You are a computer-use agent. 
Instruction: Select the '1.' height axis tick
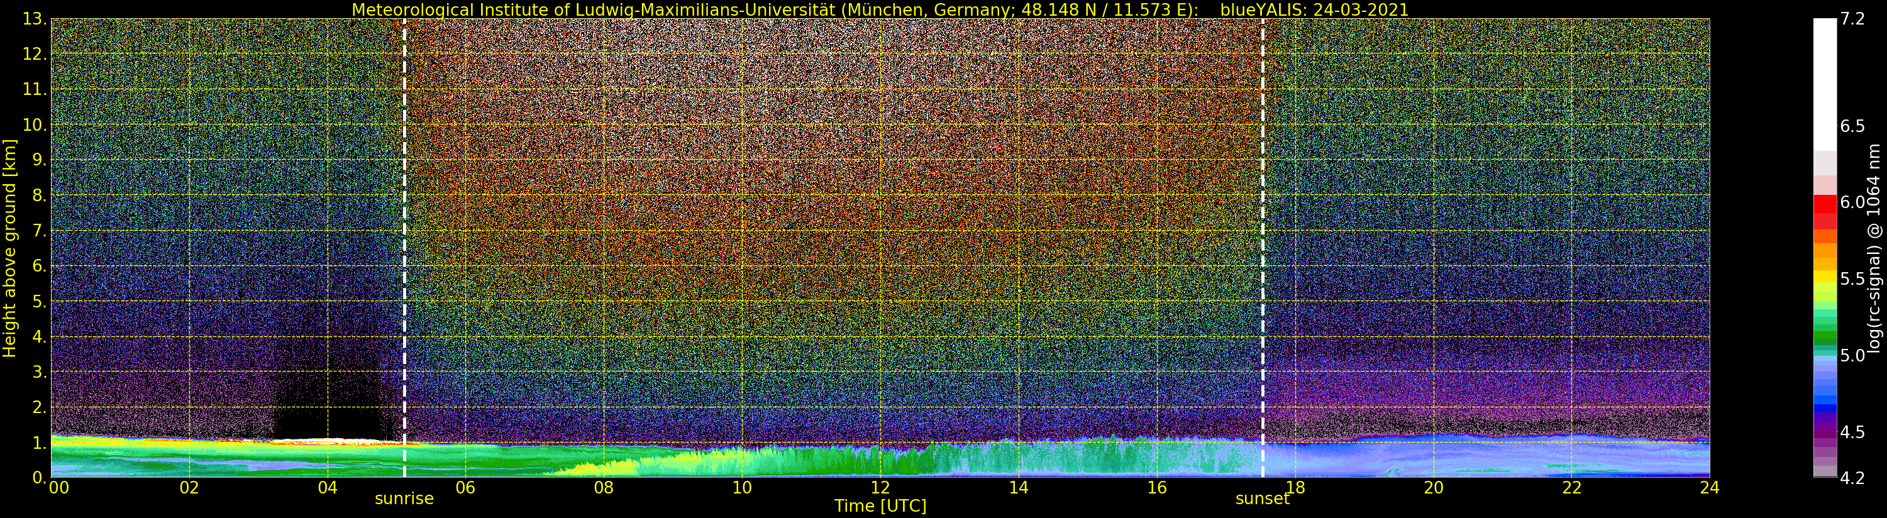pyautogui.click(x=40, y=442)
